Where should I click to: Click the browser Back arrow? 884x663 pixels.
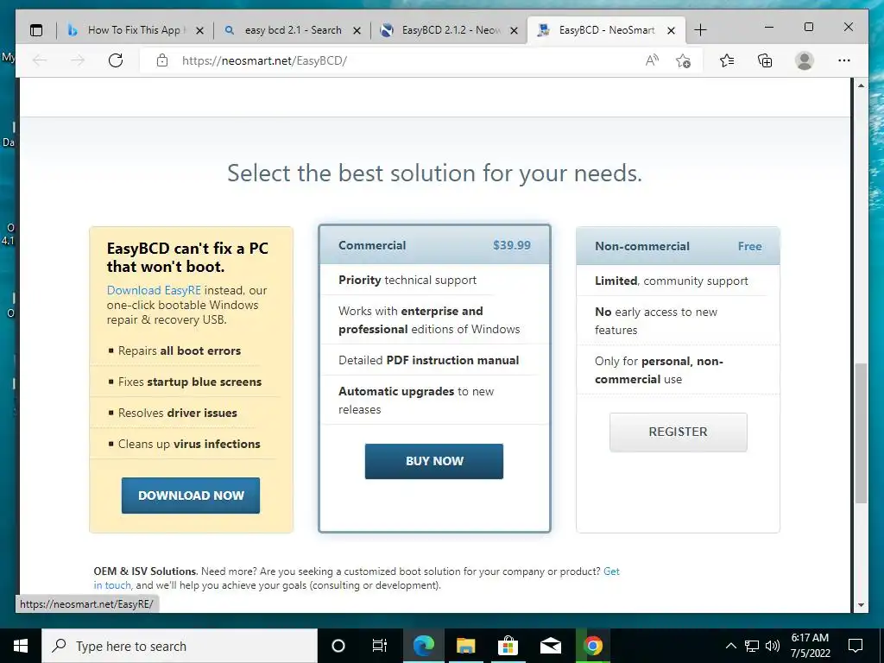pos(40,60)
